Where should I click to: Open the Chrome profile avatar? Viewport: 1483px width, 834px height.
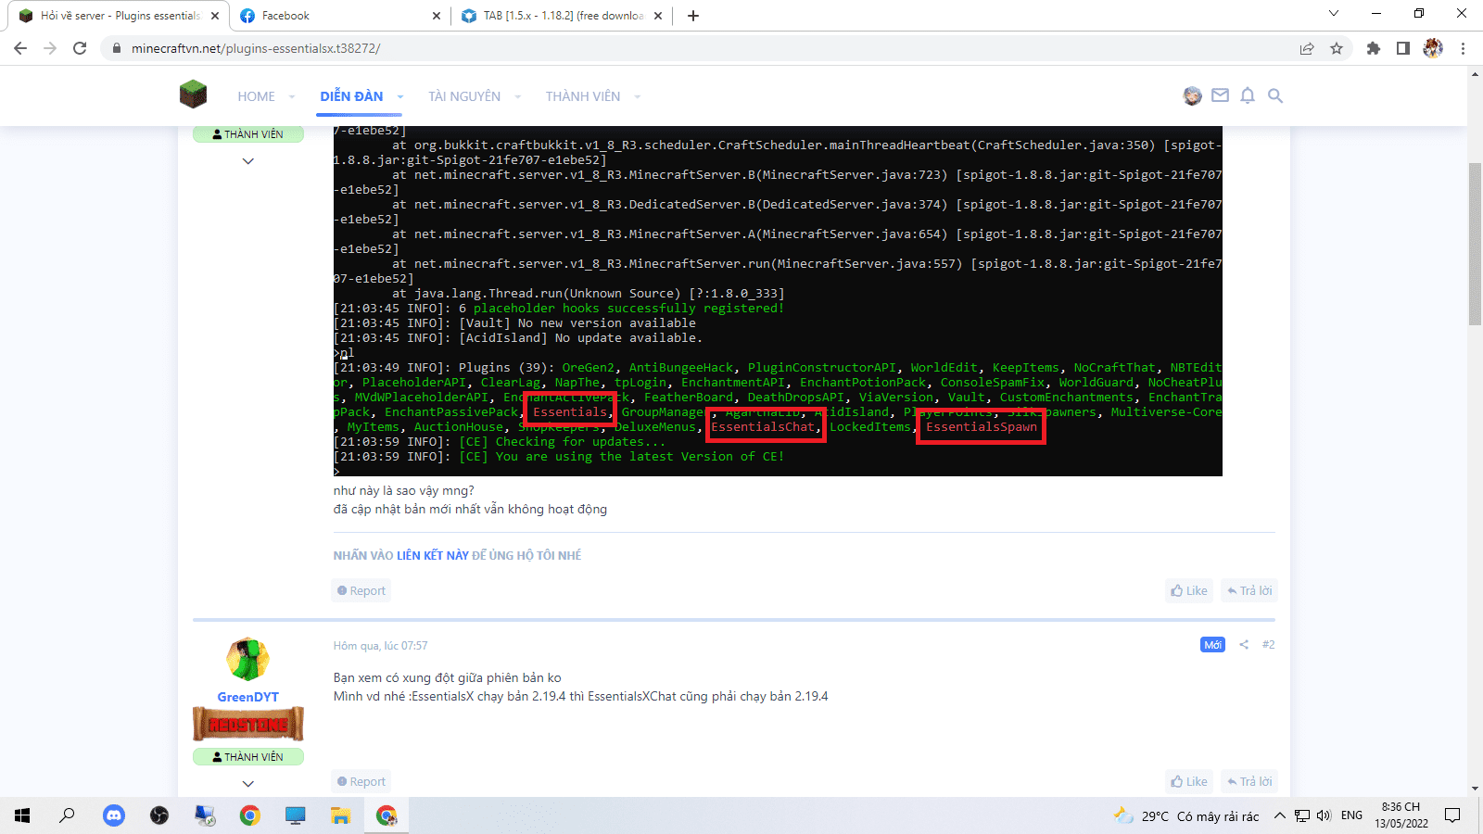1433,48
